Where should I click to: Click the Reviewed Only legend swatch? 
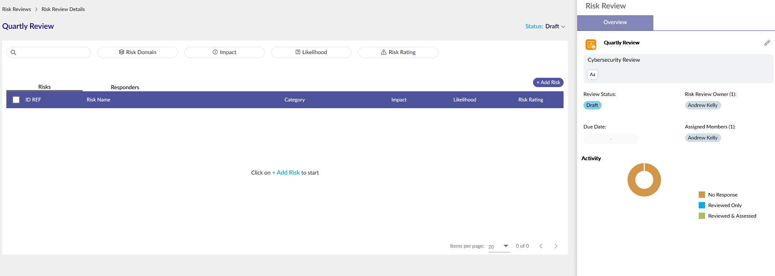(702, 205)
